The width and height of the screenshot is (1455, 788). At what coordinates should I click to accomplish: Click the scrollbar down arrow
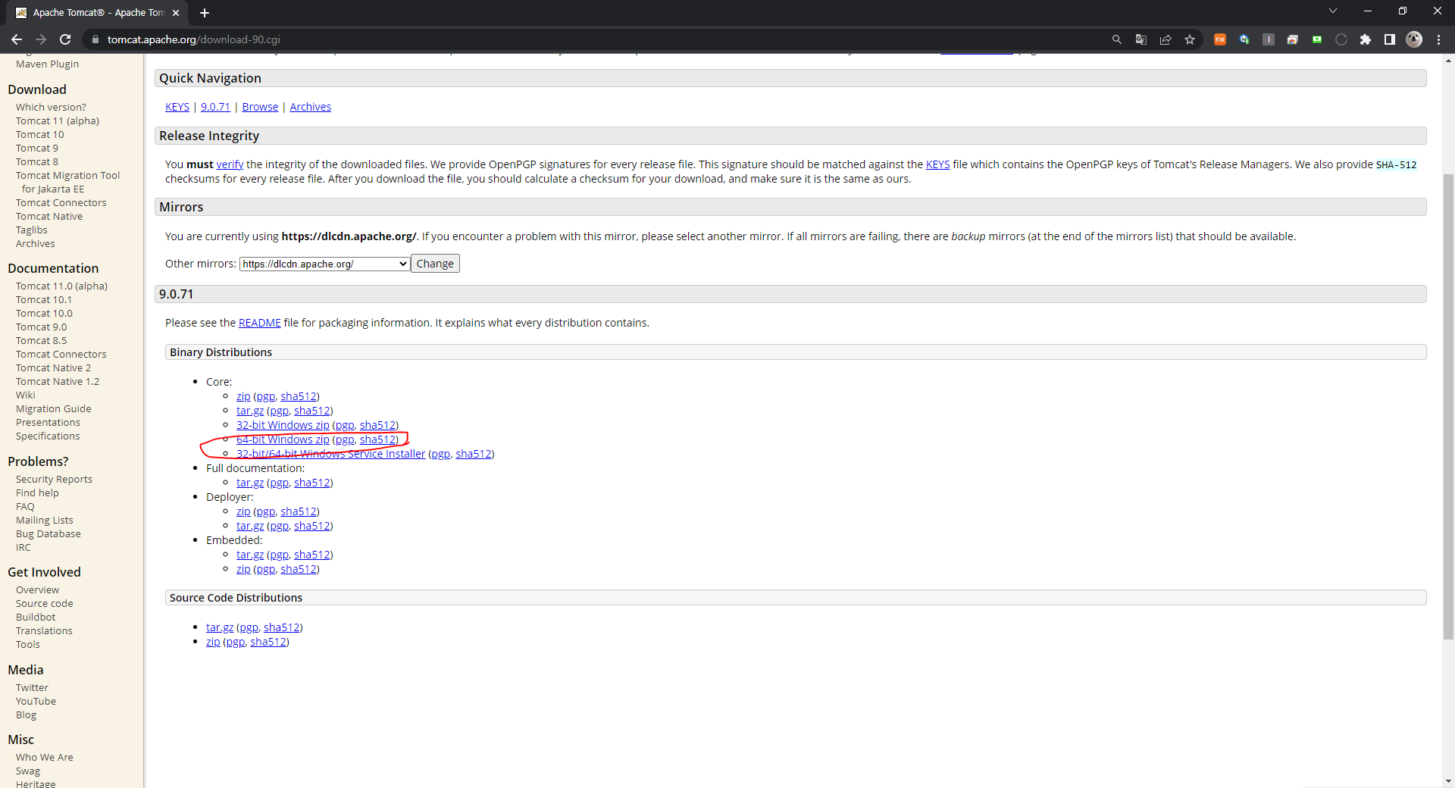pyautogui.click(x=1448, y=780)
